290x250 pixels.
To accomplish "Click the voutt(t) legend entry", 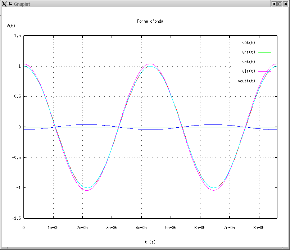I will click(246, 81).
